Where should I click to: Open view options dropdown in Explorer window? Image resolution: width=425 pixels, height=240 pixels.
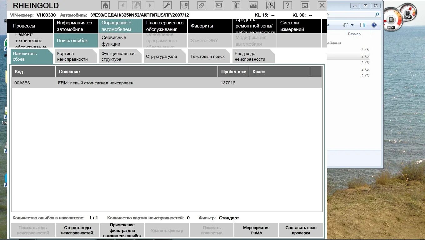coord(352,25)
